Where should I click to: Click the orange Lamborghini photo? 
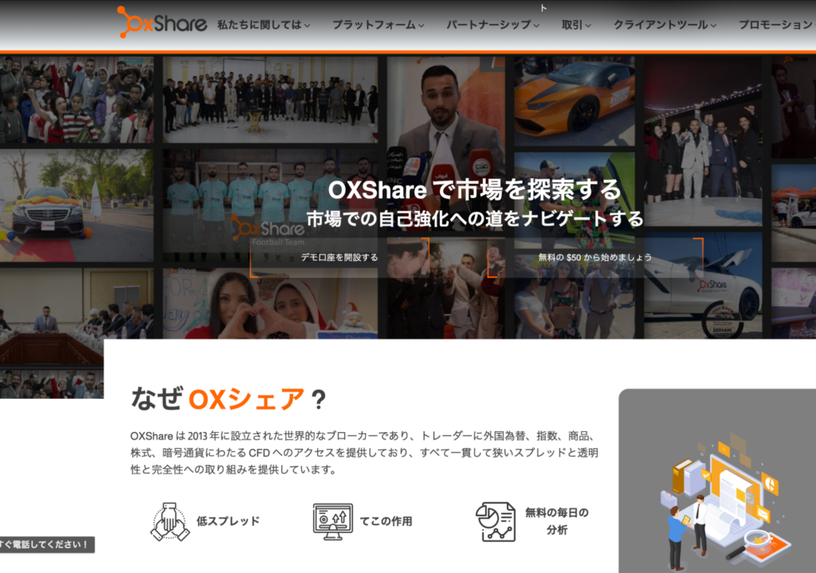pos(575,101)
